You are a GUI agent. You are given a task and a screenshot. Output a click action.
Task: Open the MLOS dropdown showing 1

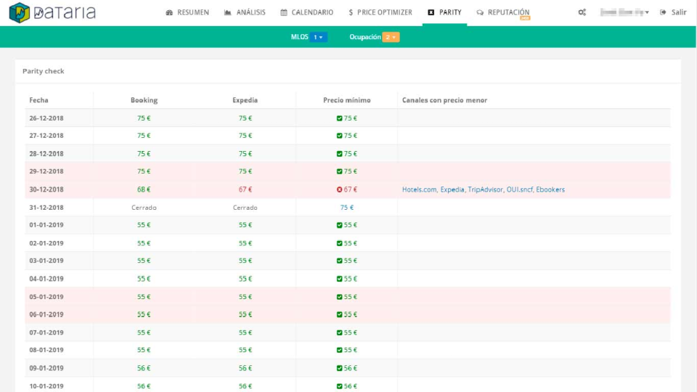(318, 37)
